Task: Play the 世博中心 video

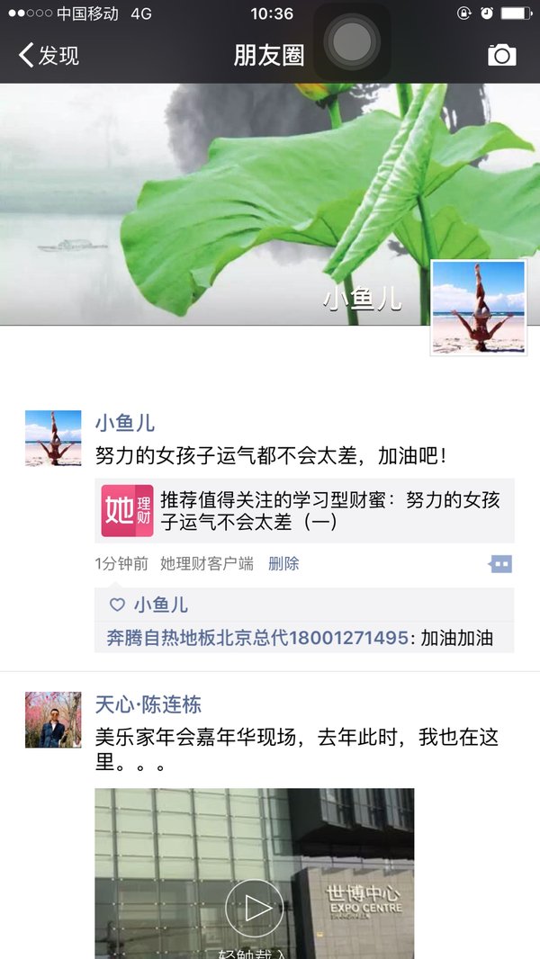Action: 255,909
